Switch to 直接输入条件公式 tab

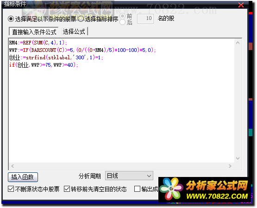pos(34,32)
